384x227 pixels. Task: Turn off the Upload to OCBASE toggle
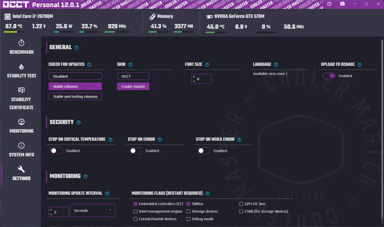(x=329, y=76)
